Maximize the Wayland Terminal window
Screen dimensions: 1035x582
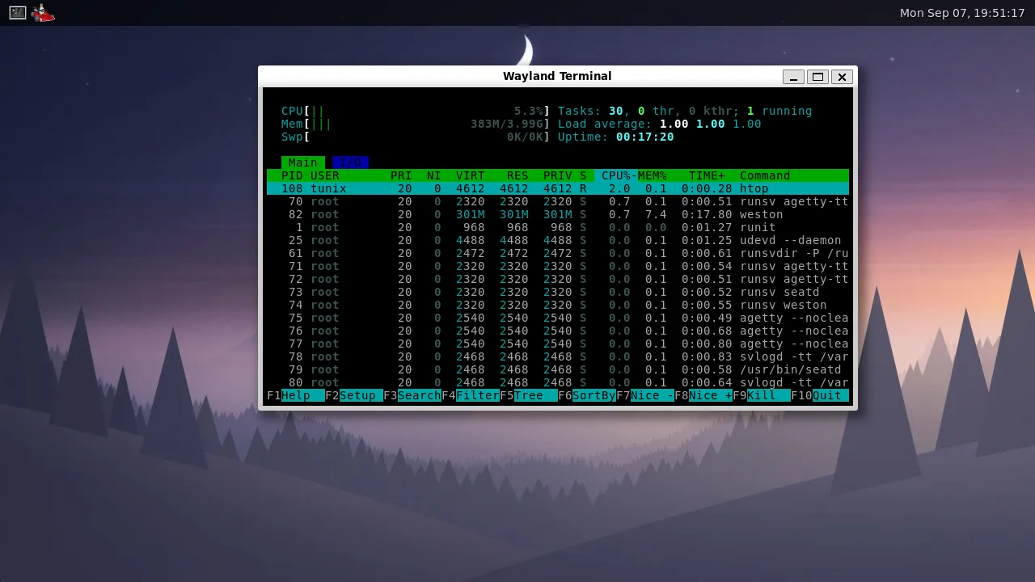[x=817, y=77]
